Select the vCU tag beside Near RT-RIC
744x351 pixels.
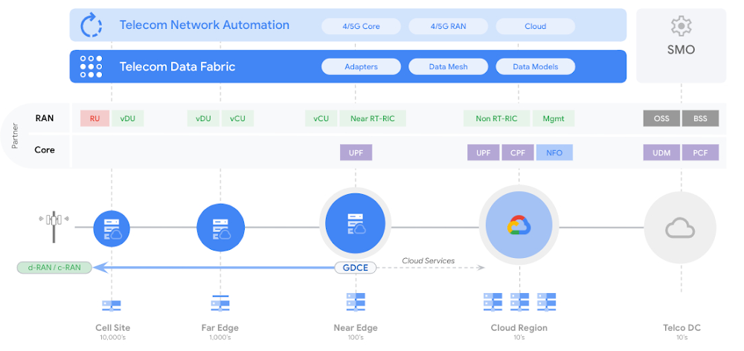321,118
